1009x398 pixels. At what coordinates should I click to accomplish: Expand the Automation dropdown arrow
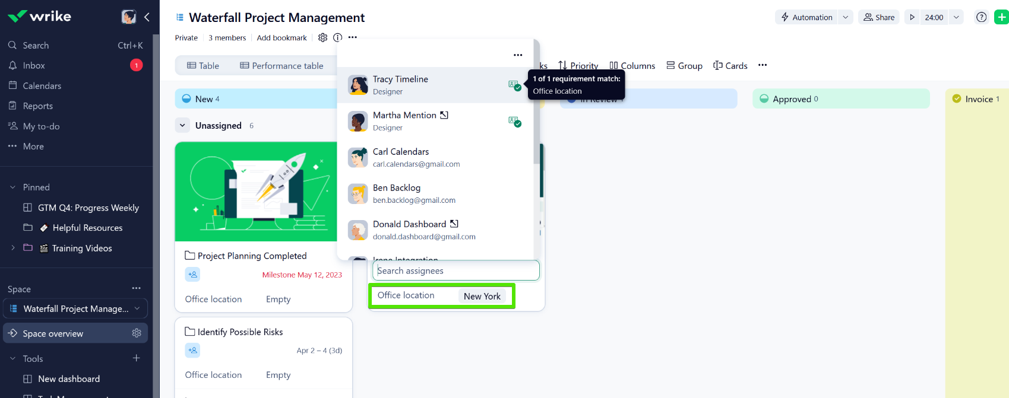(x=846, y=17)
